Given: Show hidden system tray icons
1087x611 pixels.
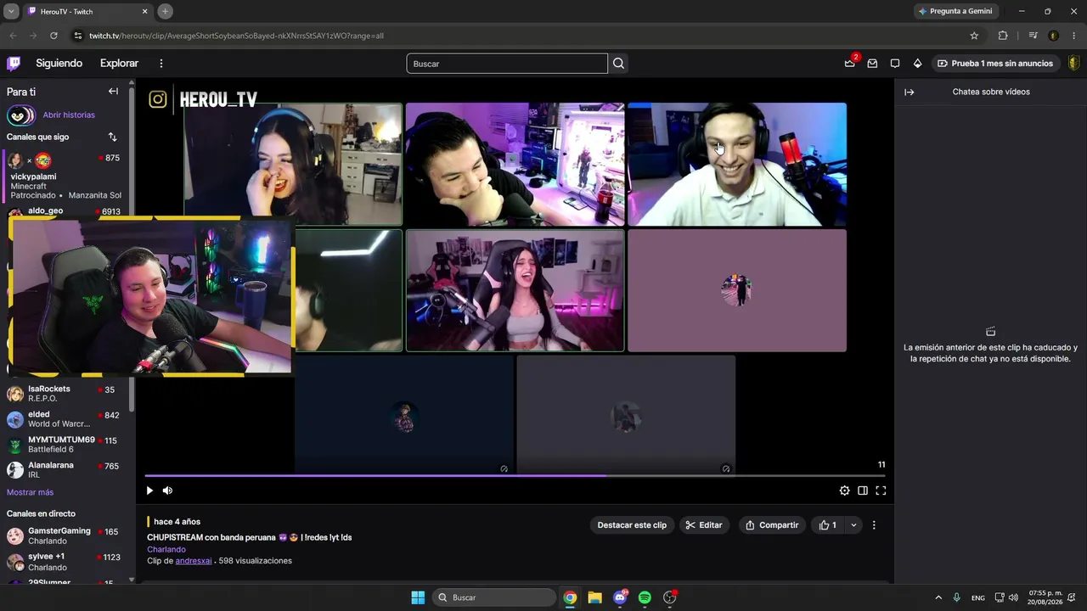Looking at the screenshot, I should click(938, 597).
